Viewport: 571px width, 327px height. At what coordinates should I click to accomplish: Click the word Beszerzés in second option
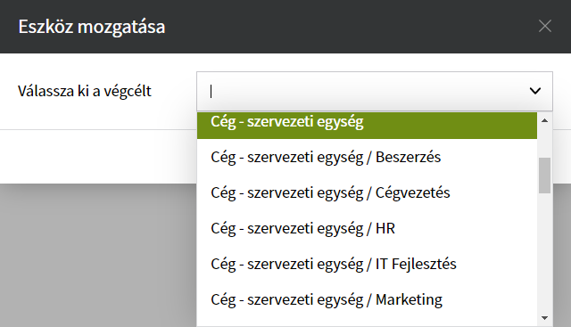pos(408,157)
